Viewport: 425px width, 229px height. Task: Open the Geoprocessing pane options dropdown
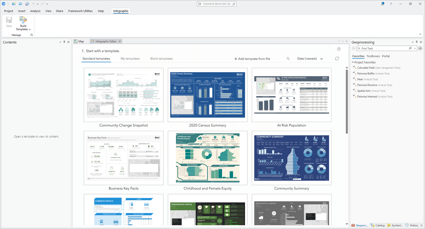413,42
